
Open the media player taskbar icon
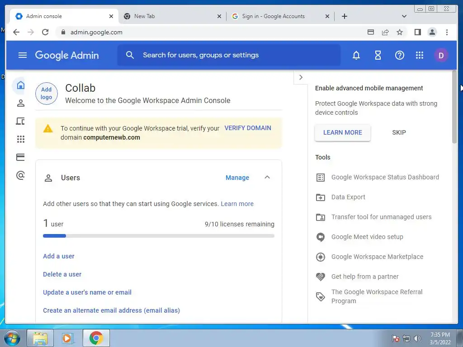point(68,338)
